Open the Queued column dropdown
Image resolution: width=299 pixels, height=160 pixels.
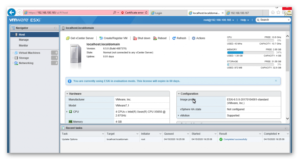188,134
